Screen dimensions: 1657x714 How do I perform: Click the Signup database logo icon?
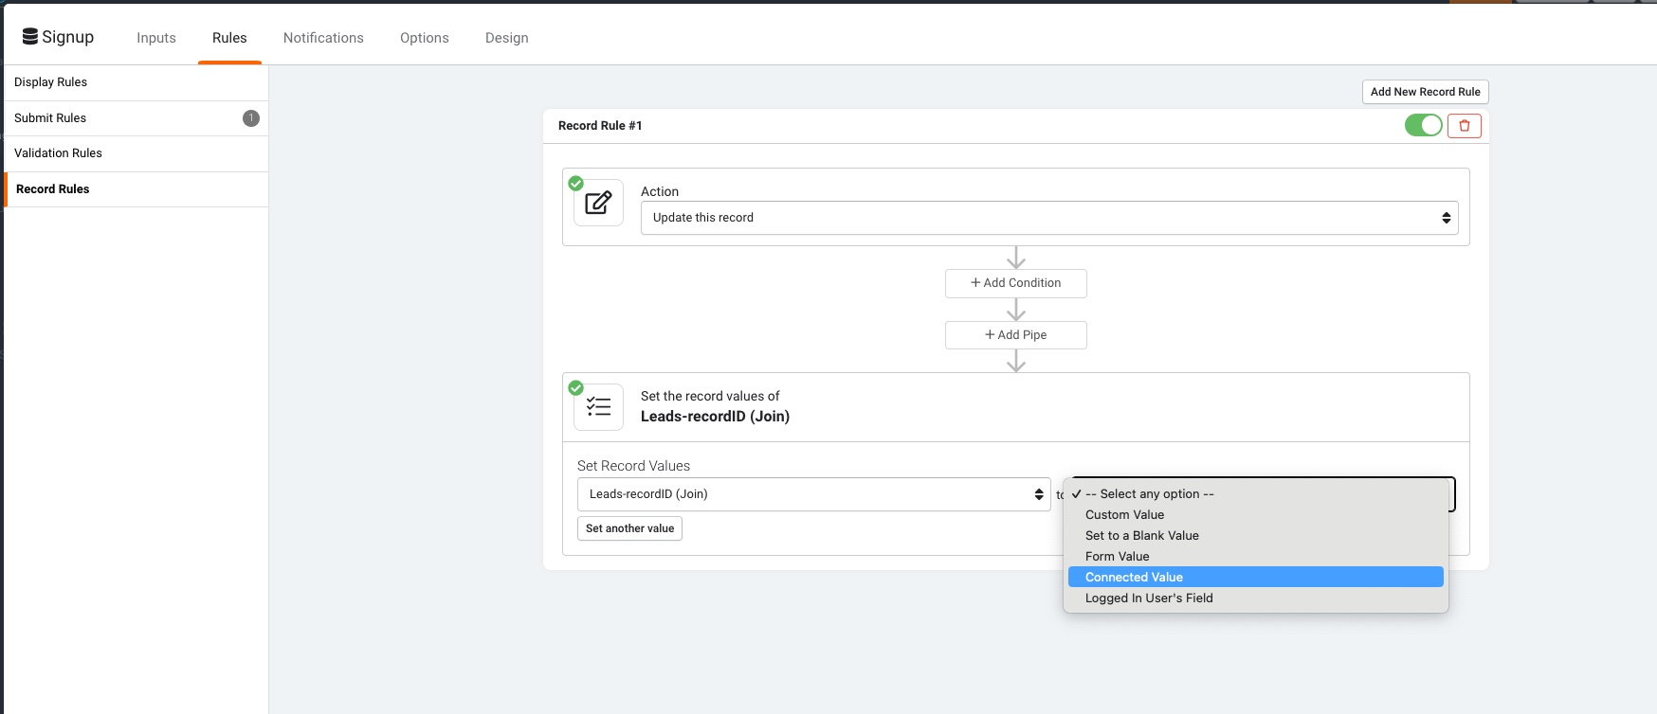(30, 37)
